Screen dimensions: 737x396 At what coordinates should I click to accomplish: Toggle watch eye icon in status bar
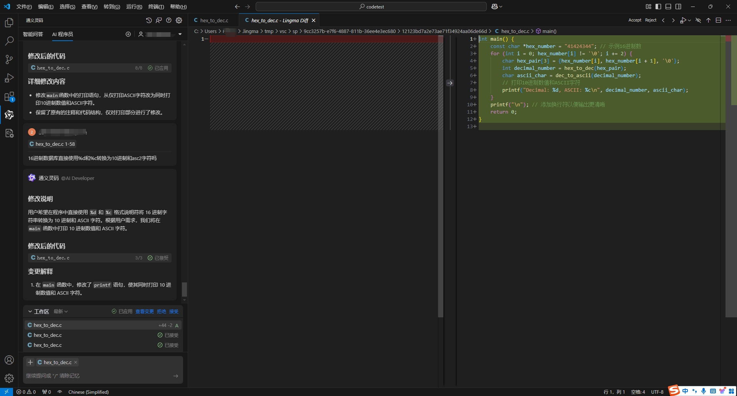click(x=59, y=392)
